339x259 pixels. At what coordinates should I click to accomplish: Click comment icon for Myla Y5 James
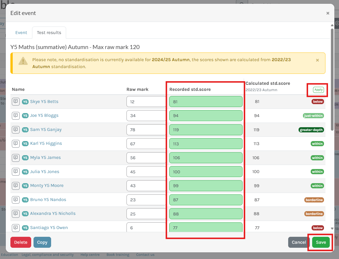pos(16,157)
